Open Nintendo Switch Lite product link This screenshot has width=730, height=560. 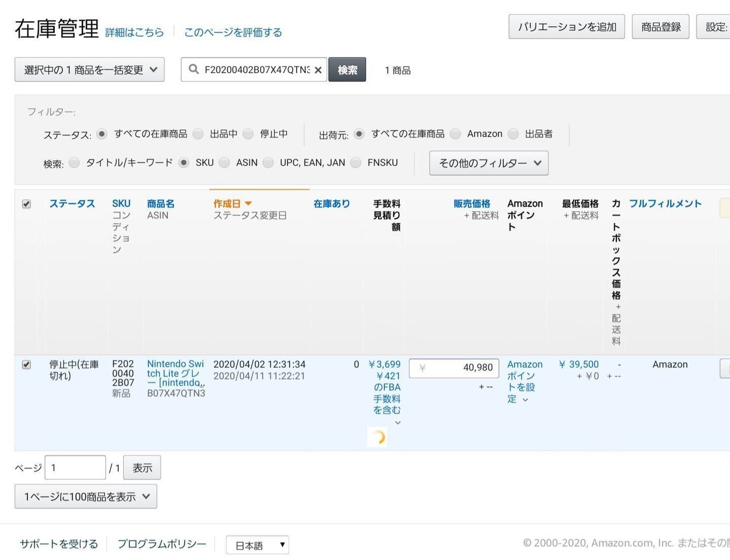coord(176,374)
